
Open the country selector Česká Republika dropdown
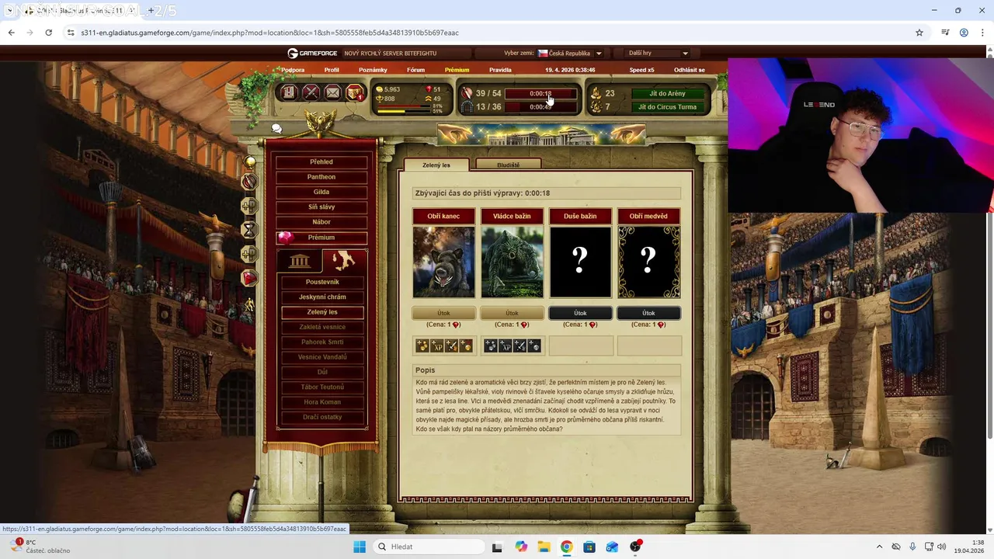point(570,54)
